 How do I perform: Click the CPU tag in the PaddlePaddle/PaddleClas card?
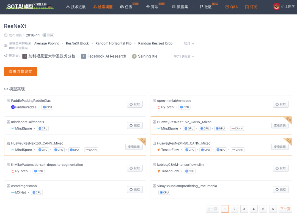point(47,107)
